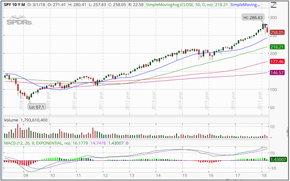290x181 pixels.
Task: Click the Lo: 67.1 price bubble
Action: click(37, 107)
